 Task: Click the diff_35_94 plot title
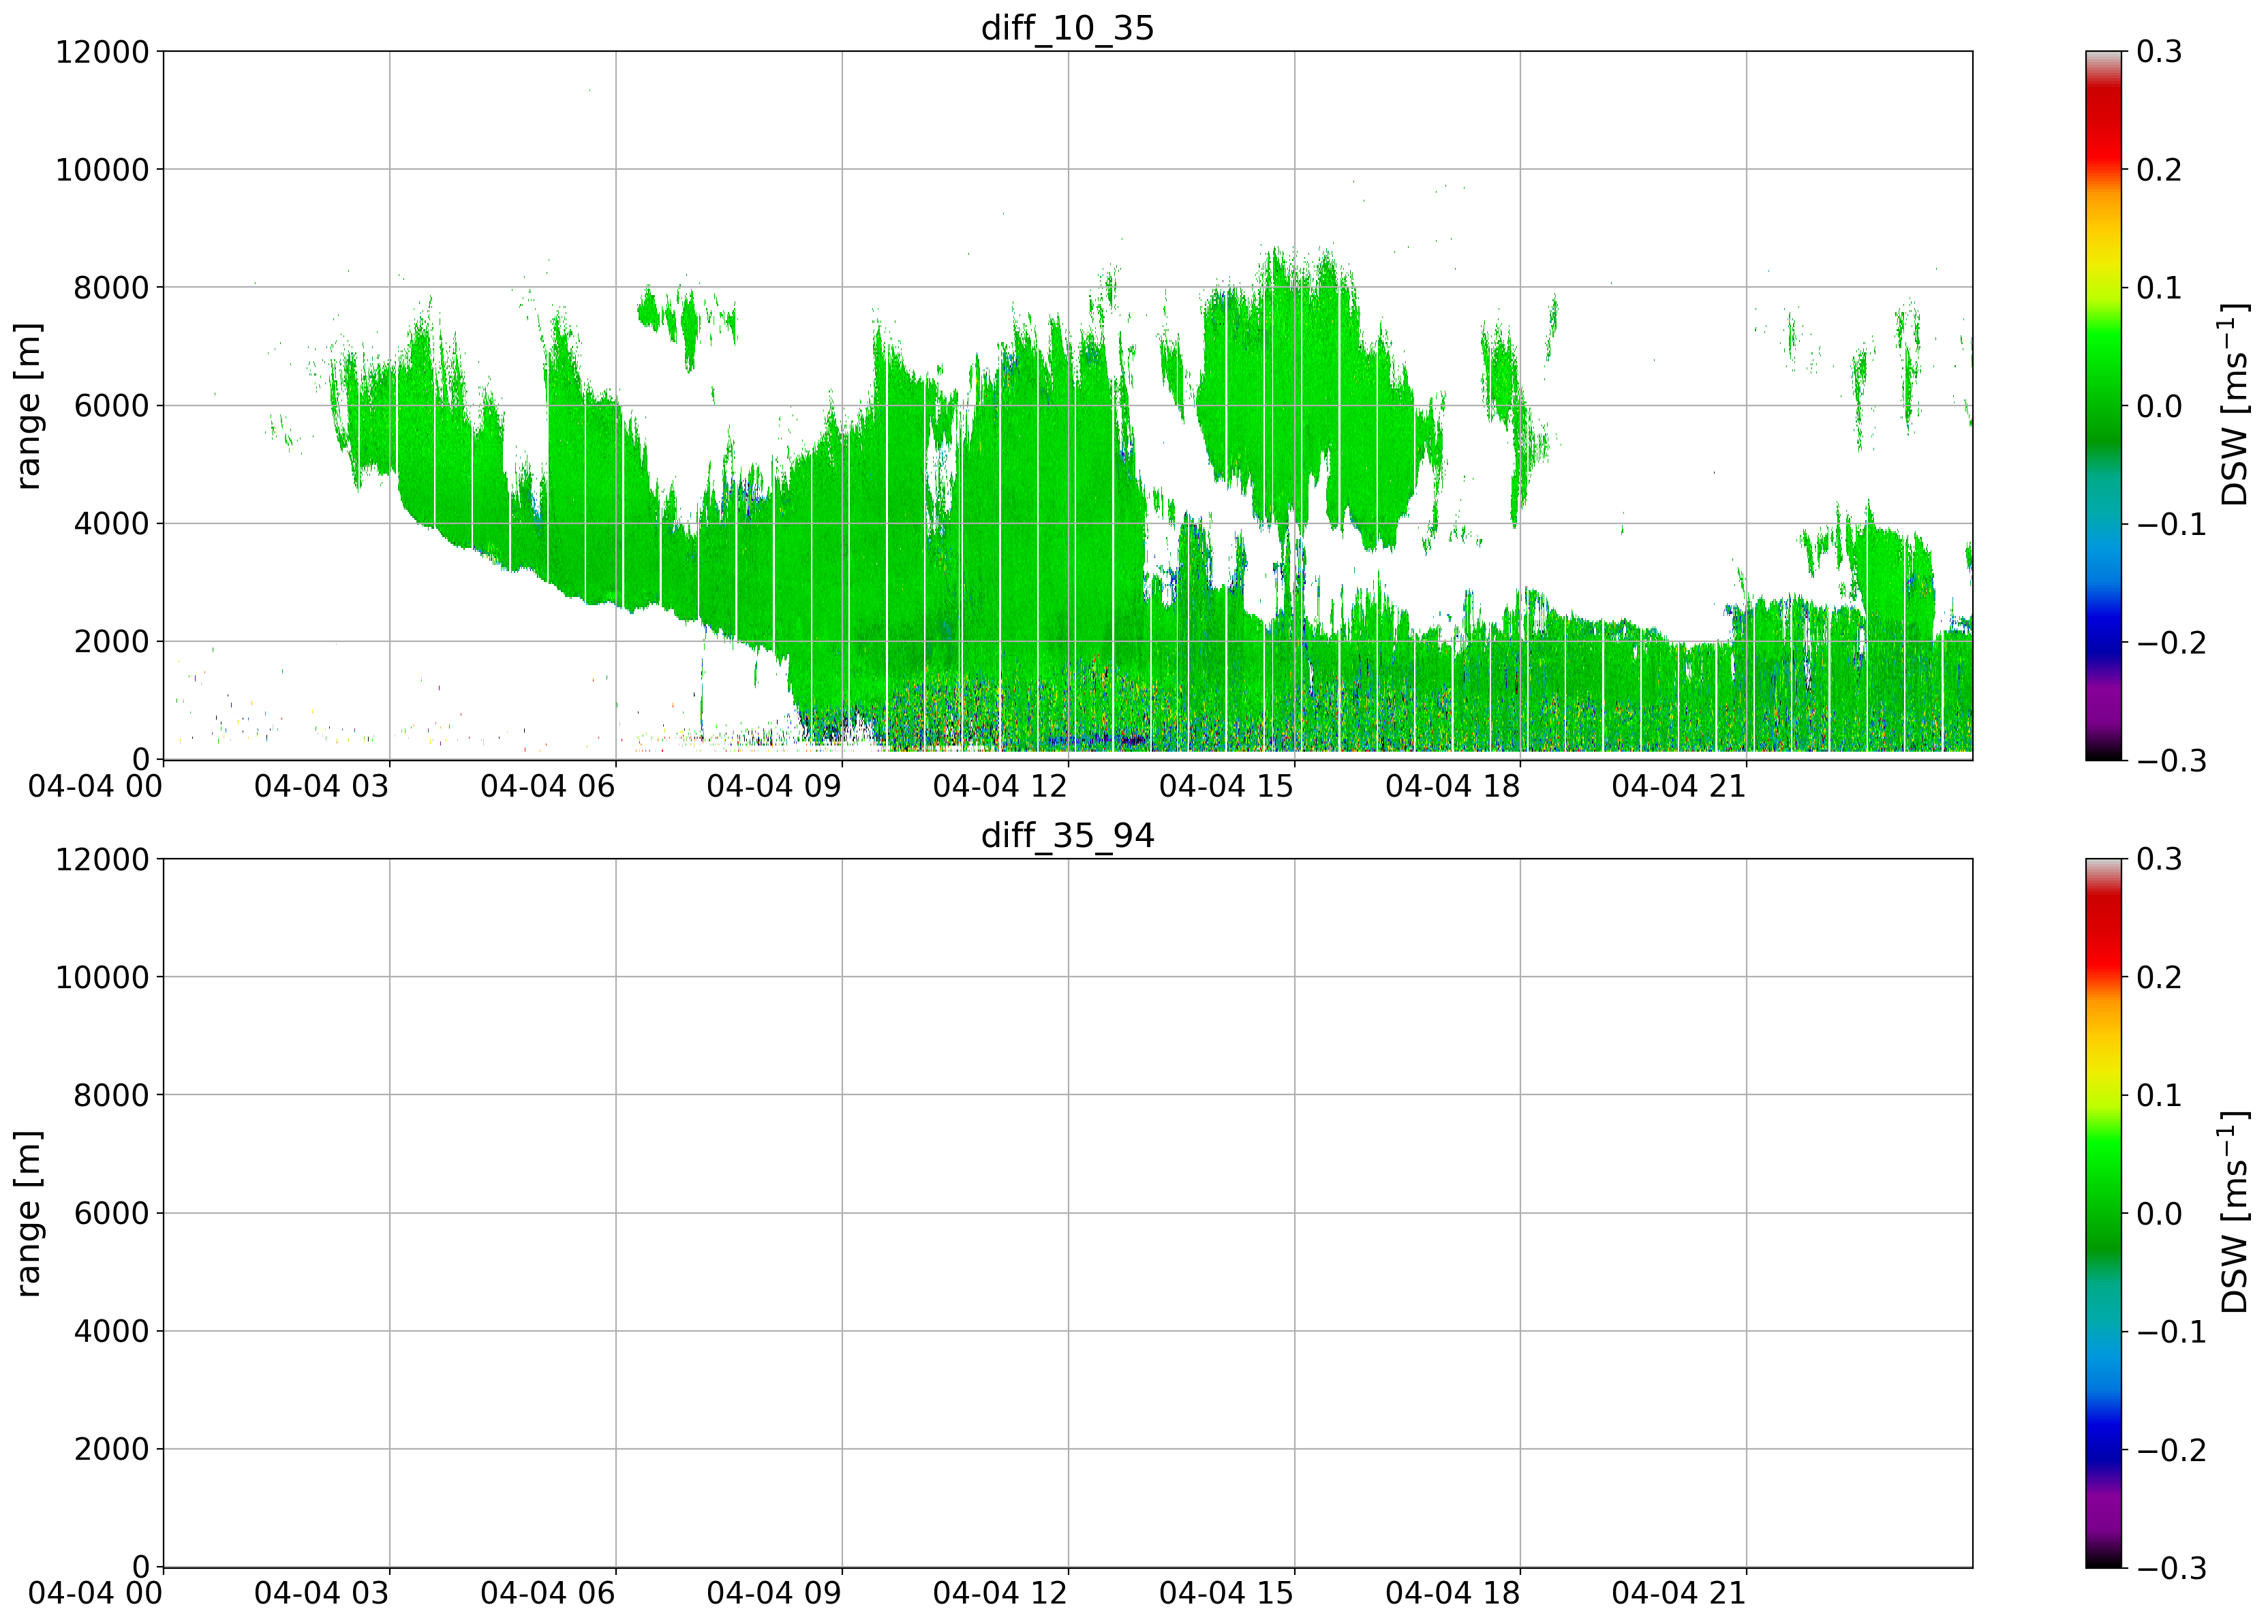click(x=1067, y=835)
